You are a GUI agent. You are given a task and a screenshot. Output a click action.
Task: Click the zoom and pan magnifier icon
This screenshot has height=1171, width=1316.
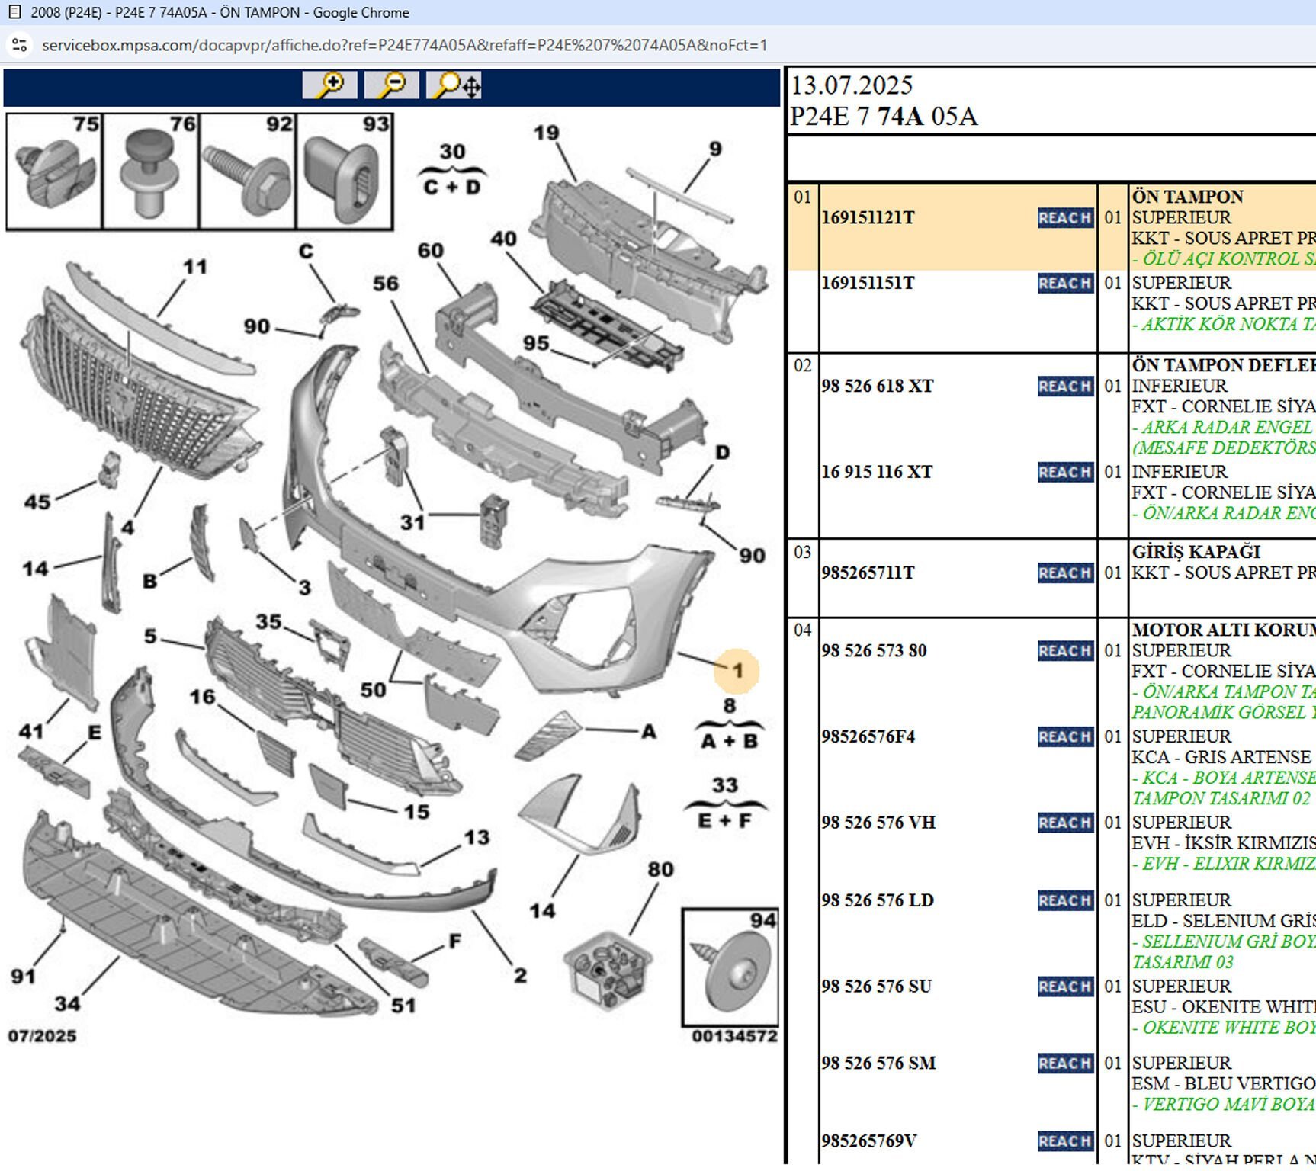pos(454,85)
